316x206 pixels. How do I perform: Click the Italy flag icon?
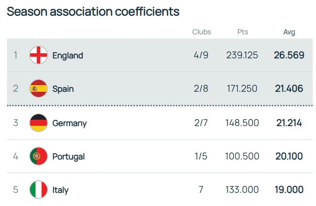39,190
